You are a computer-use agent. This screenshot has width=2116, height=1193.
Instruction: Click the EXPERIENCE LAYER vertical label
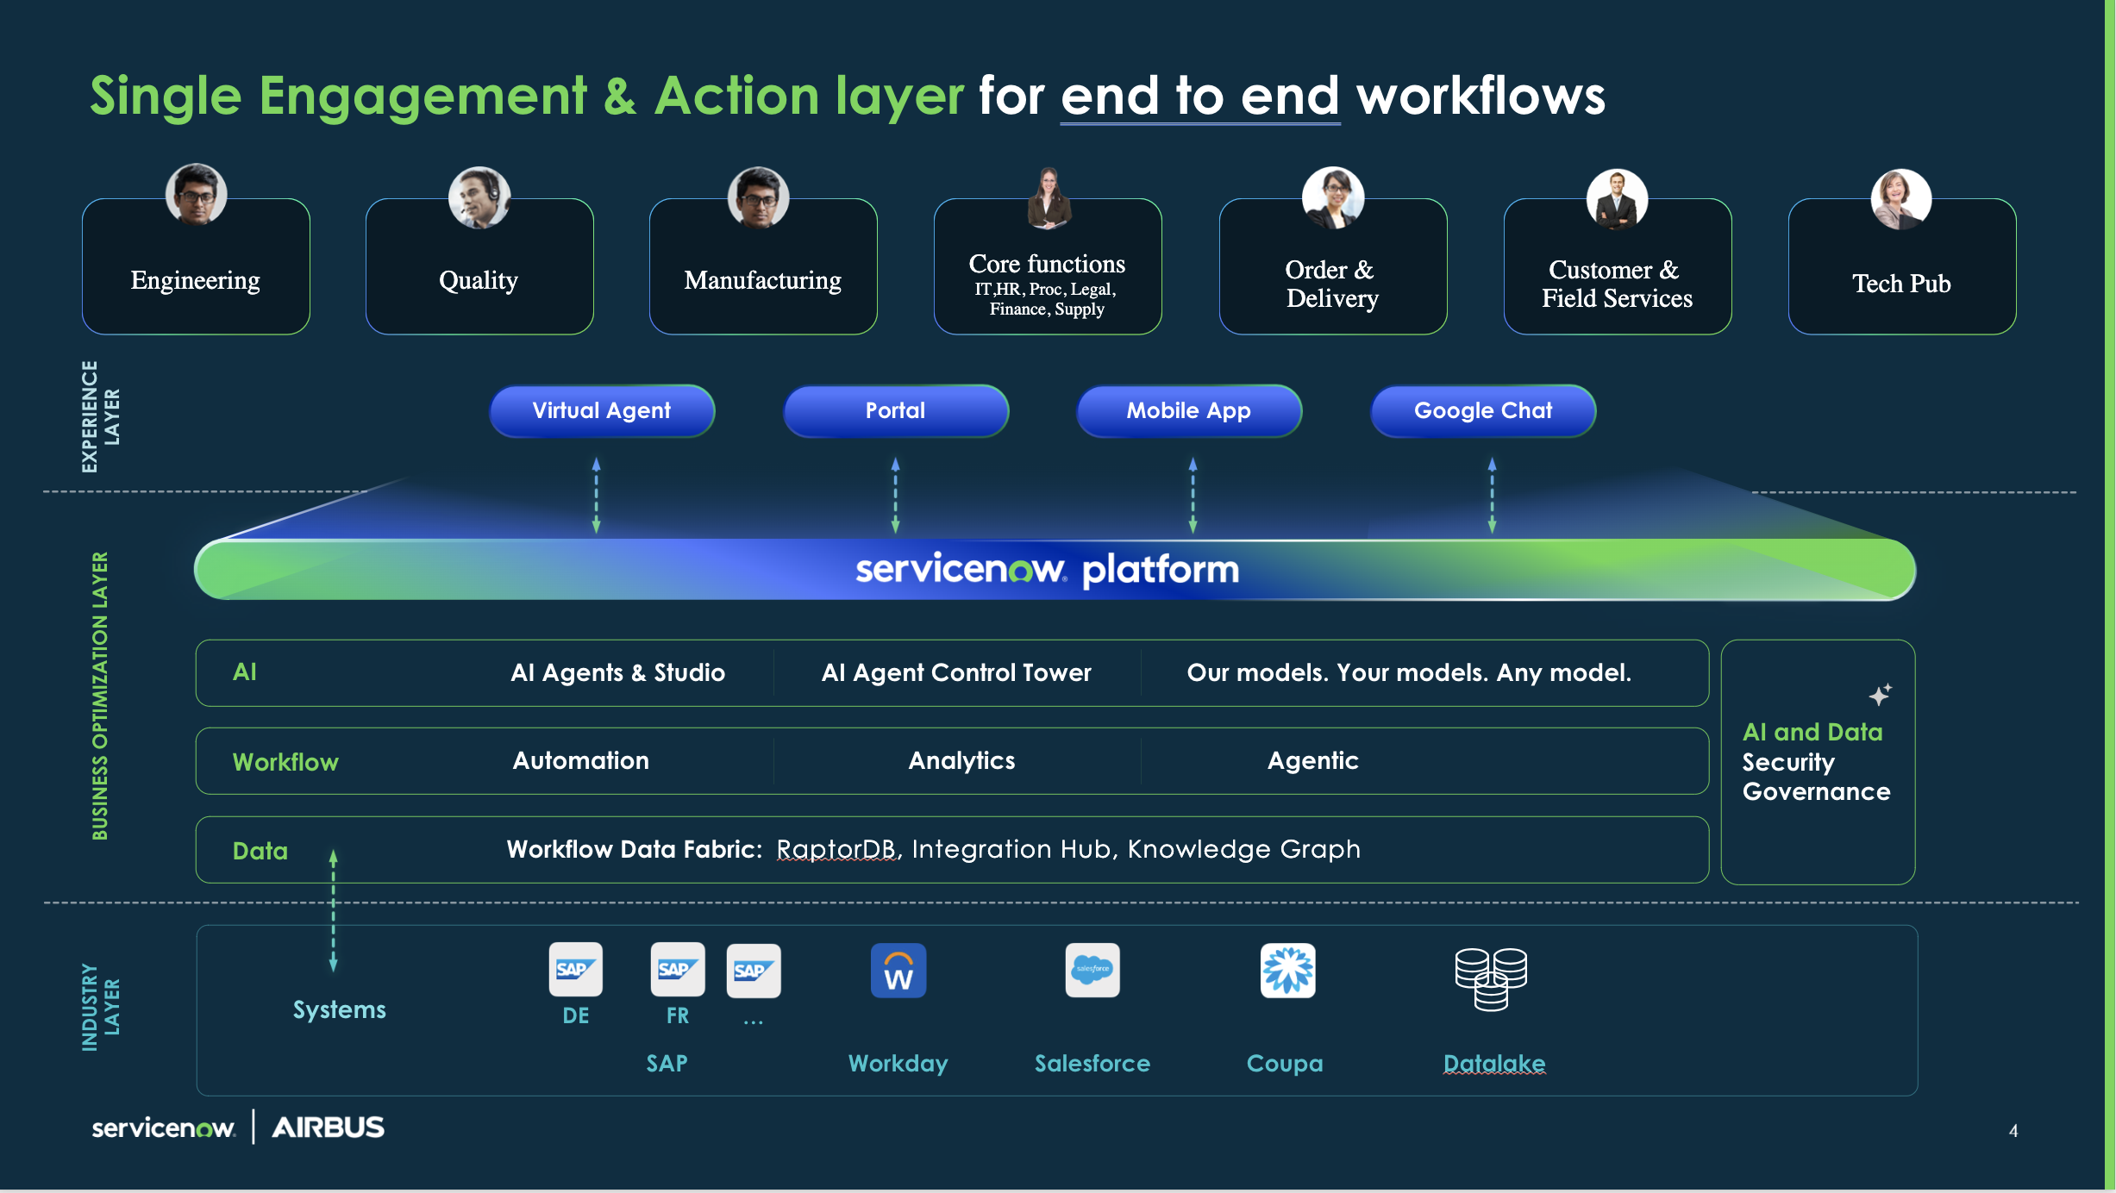click(x=100, y=416)
